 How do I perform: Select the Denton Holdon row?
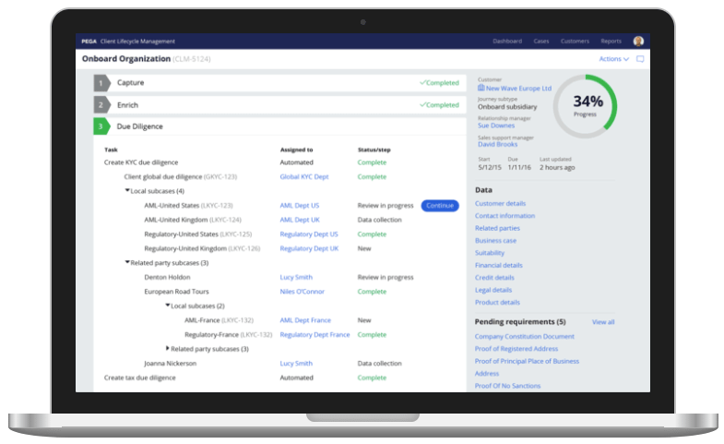click(x=167, y=277)
